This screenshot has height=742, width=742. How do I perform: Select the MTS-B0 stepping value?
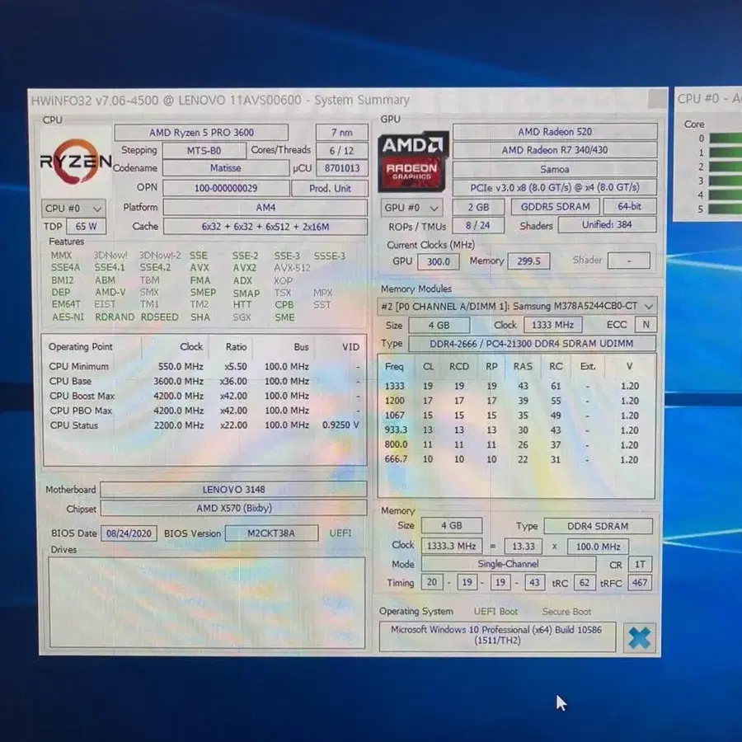pyautogui.click(x=204, y=151)
